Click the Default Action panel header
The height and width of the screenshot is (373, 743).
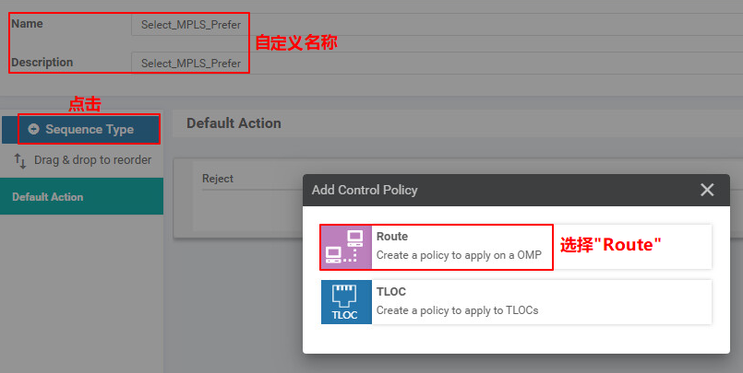pos(234,123)
